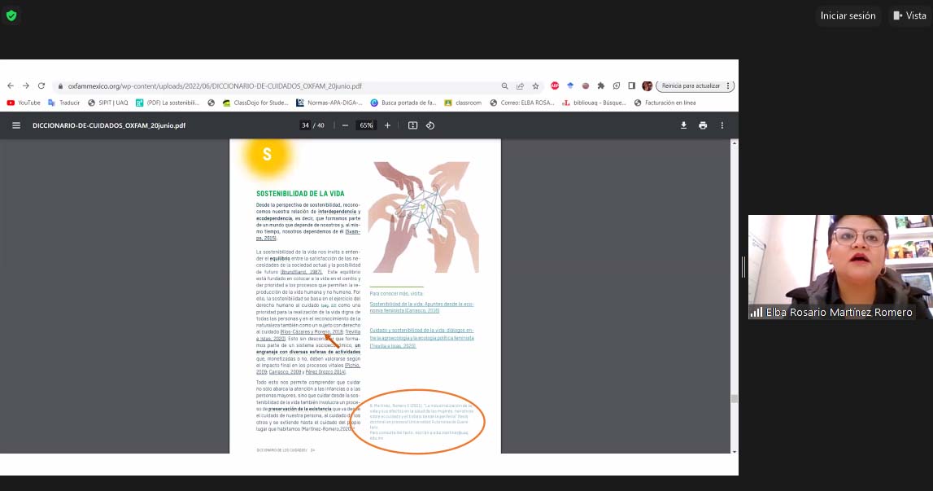
Task: Bookmark this page with star icon
Action: point(535,85)
